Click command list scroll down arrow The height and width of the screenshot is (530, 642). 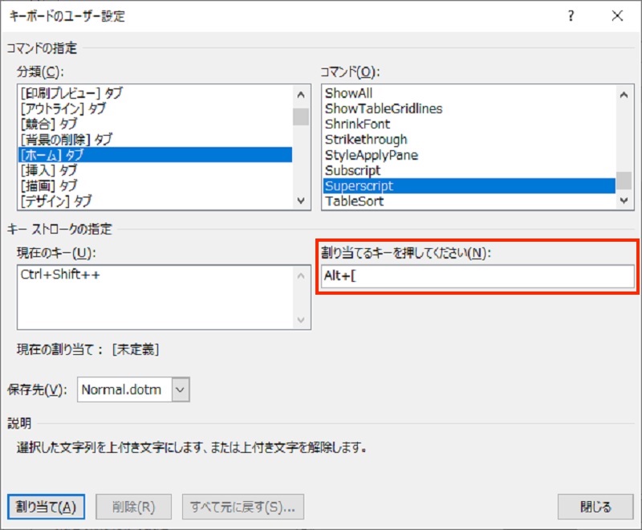[624, 201]
